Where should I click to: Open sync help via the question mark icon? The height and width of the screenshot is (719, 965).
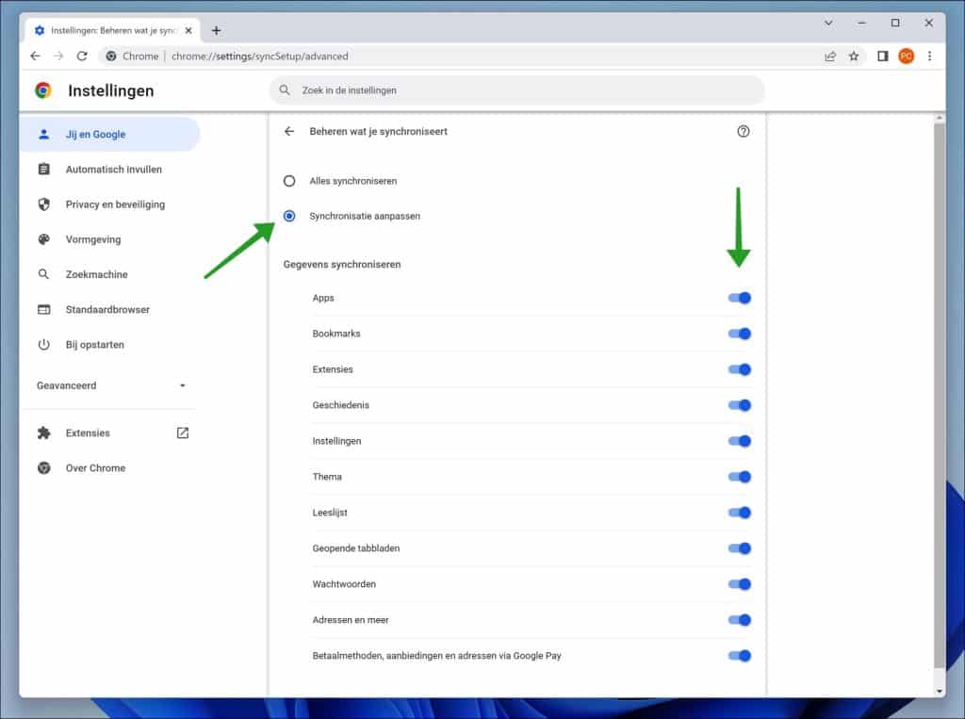click(x=744, y=131)
